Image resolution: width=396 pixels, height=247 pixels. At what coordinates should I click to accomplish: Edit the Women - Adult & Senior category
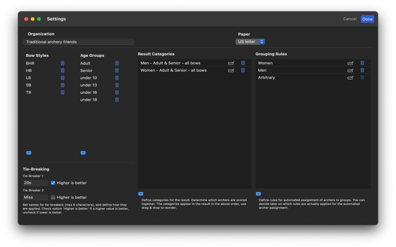[231, 71]
